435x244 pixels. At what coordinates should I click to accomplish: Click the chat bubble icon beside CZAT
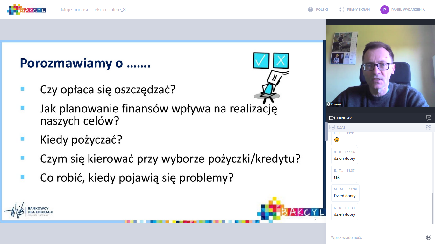pyautogui.click(x=332, y=127)
